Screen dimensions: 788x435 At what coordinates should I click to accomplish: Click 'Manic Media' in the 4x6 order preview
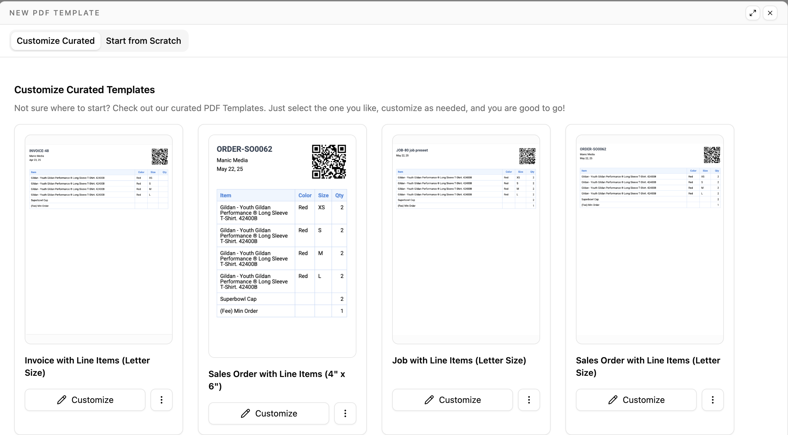click(232, 160)
